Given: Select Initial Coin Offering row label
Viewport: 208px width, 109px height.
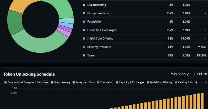Looking at the screenshot, I should click(x=100, y=38).
